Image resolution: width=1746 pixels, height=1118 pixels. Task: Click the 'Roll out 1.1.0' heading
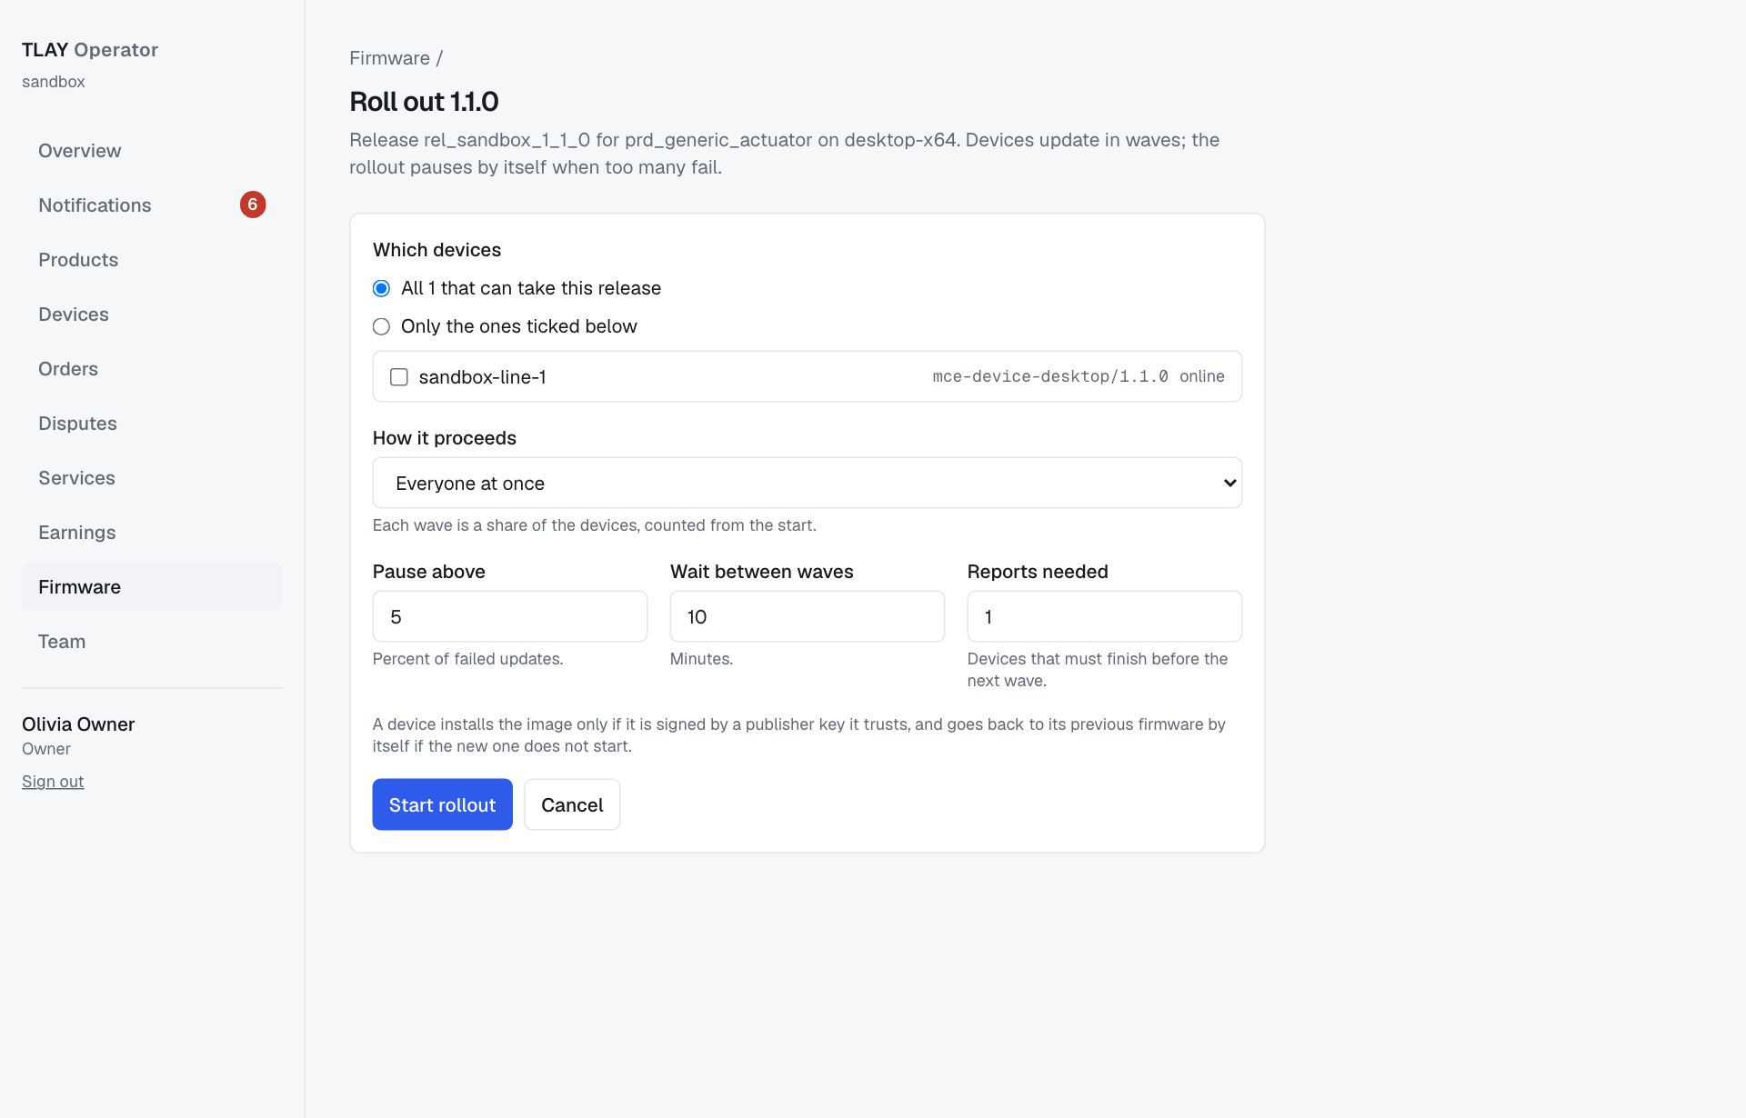[x=424, y=102]
